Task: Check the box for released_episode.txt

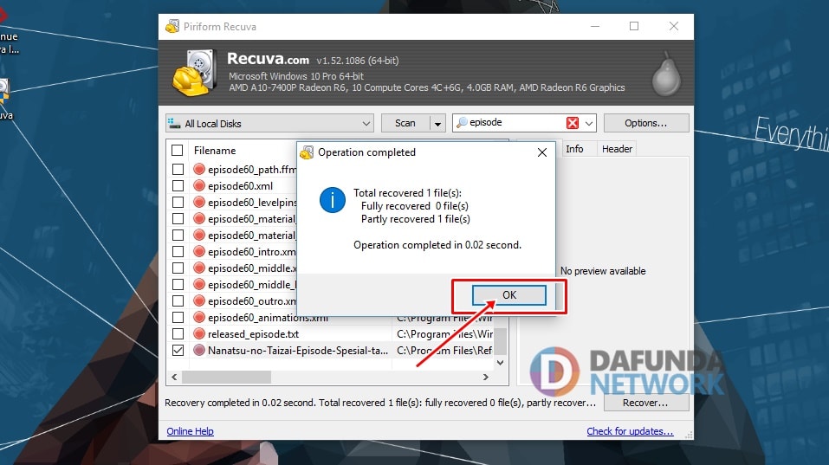Action: coord(178,334)
